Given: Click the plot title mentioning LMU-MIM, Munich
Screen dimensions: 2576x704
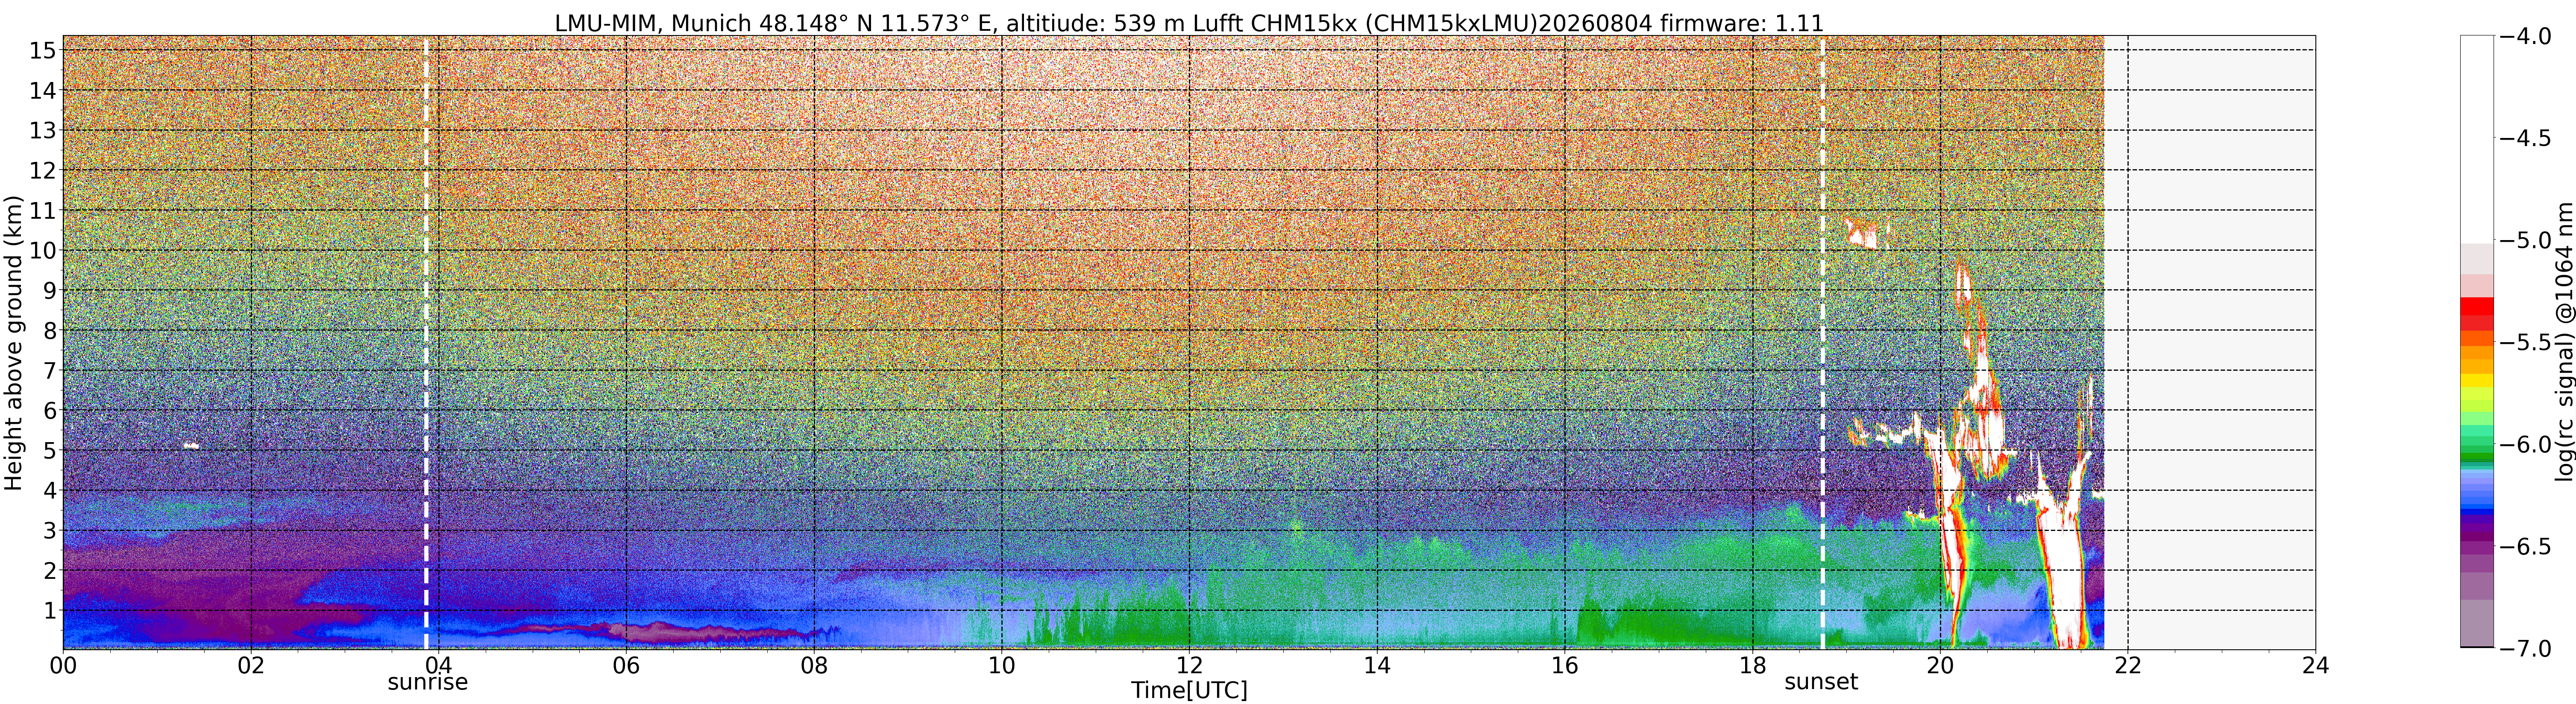Looking at the screenshot, I should click(x=1189, y=22).
